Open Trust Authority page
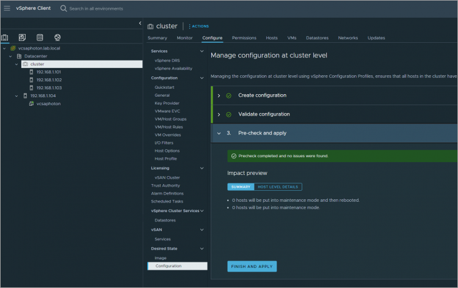The height and width of the screenshot is (288, 458). (x=165, y=186)
